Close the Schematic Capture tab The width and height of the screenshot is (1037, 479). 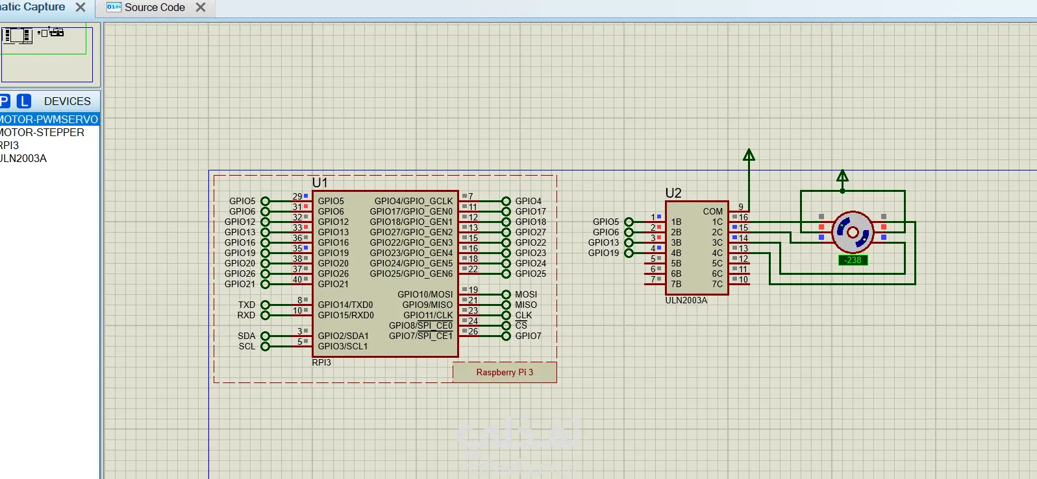click(x=81, y=7)
